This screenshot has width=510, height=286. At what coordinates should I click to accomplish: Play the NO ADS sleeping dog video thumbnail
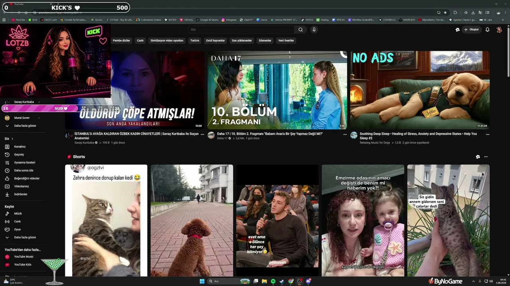tap(420, 90)
